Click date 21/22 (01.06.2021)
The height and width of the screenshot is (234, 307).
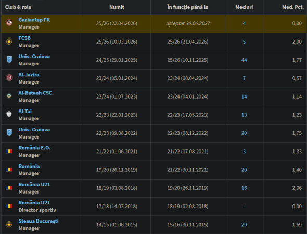pyautogui.click(x=117, y=152)
